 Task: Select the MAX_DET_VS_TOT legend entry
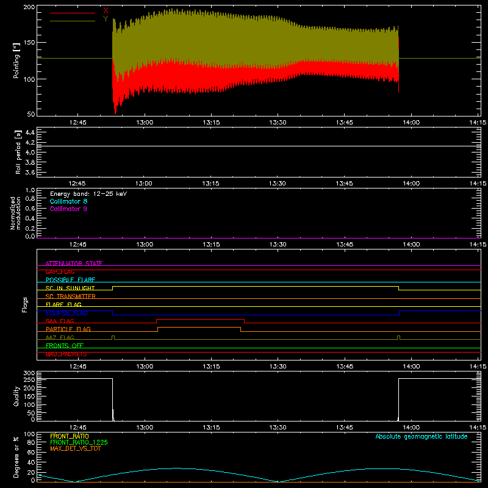tap(76, 448)
